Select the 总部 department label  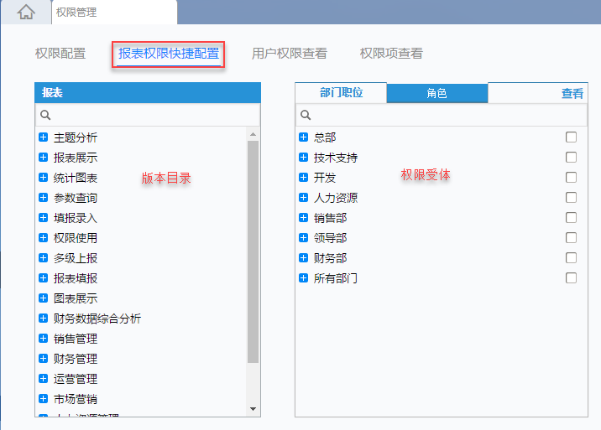pyautogui.click(x=325, y=137)
